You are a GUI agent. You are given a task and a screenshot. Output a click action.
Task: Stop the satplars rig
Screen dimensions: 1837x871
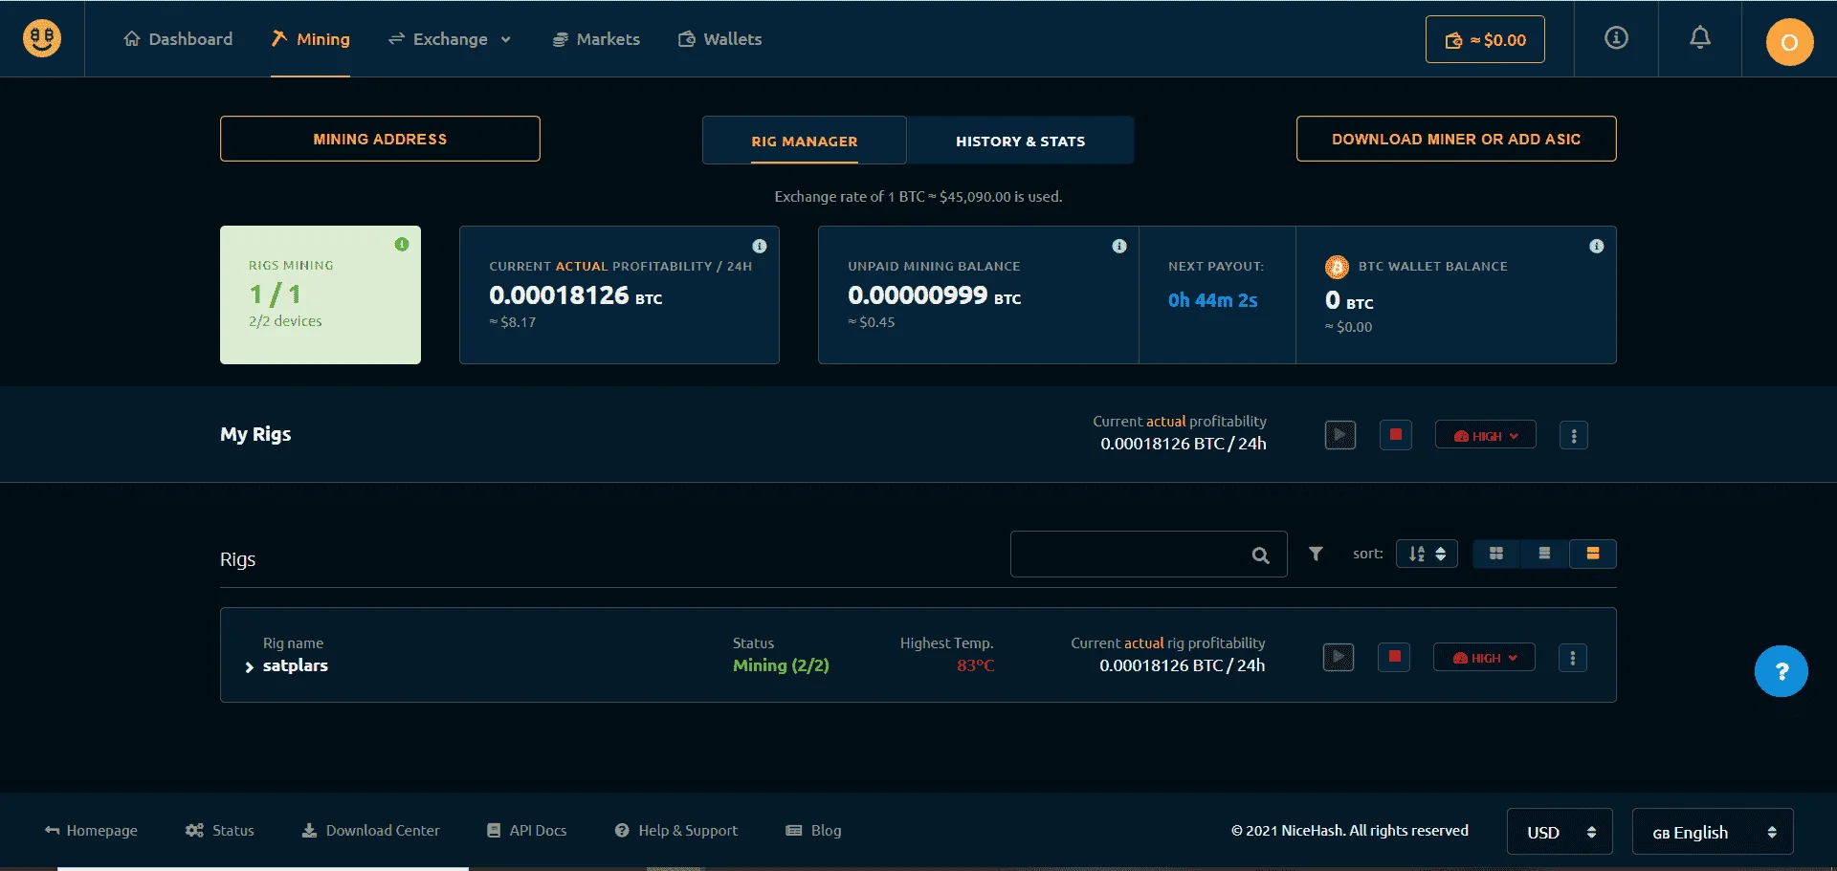[x=1394, y=657]
